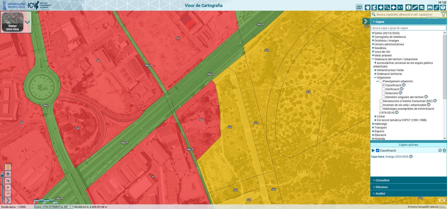Open the help question mark
This screenshot has width=447, height=209.
(443, 7)
